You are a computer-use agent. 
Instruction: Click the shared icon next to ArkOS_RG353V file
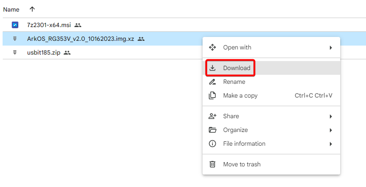coord(141,39)
